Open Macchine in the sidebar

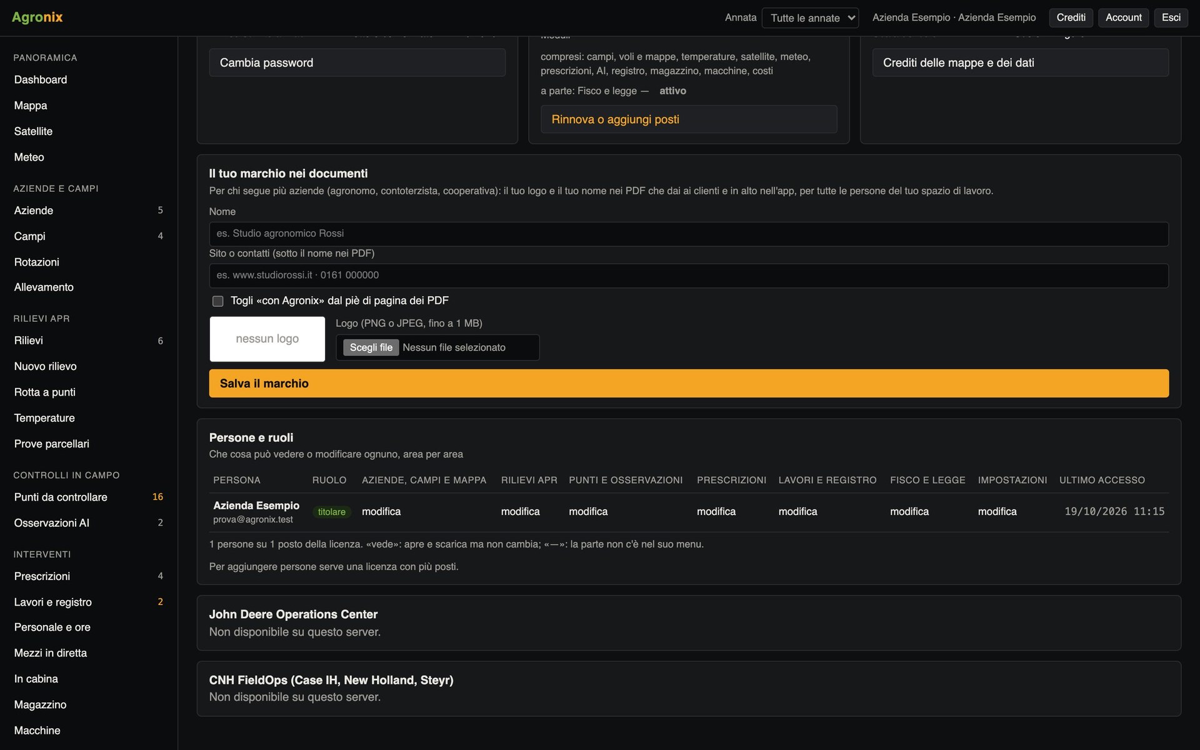click(x=89, y=731)
